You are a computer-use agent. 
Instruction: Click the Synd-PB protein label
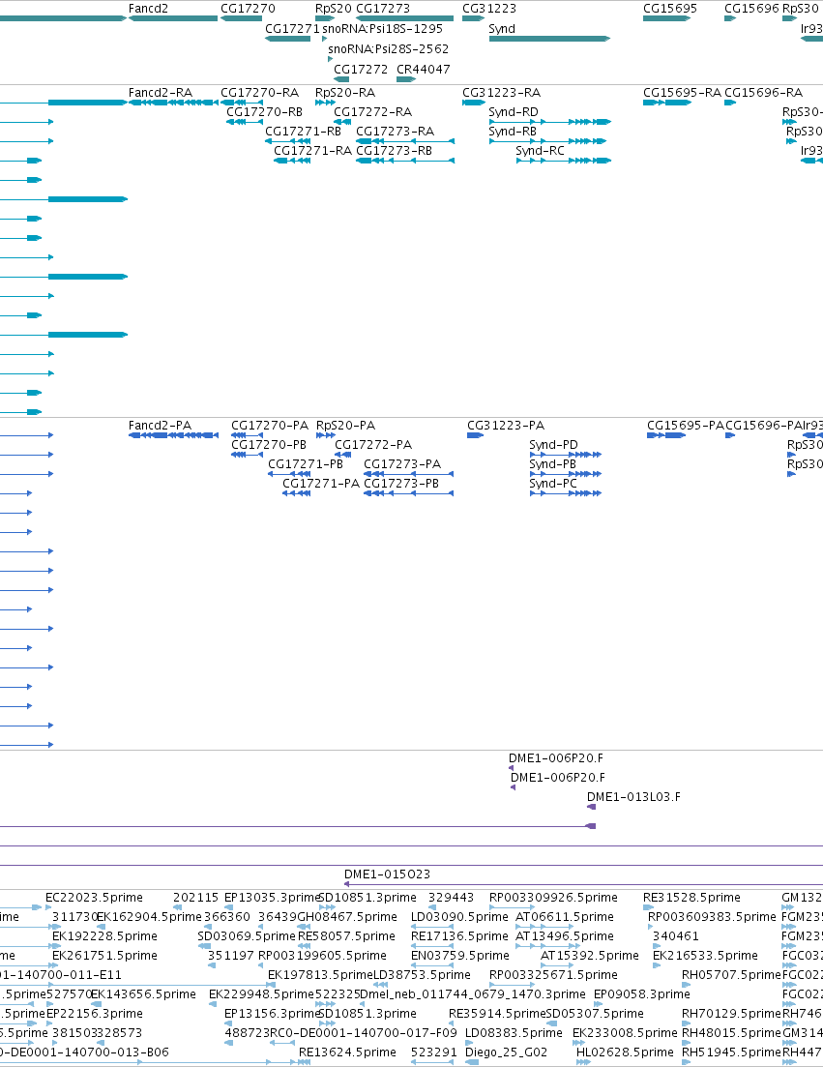pos(553,464)
